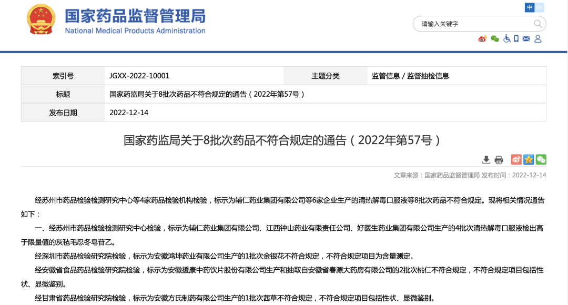Screen dimensions: 568x305
Task: Share the notice via WeChat
Action: 541,159
